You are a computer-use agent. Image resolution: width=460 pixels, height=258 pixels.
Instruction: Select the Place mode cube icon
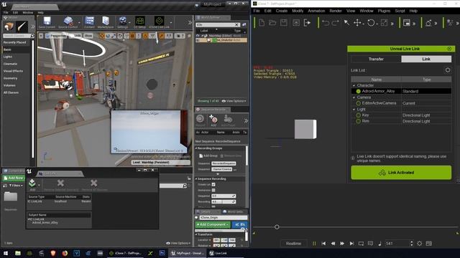[x=9, y=27]
